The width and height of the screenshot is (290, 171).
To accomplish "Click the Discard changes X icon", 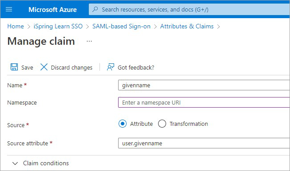I will pos(44,67).
